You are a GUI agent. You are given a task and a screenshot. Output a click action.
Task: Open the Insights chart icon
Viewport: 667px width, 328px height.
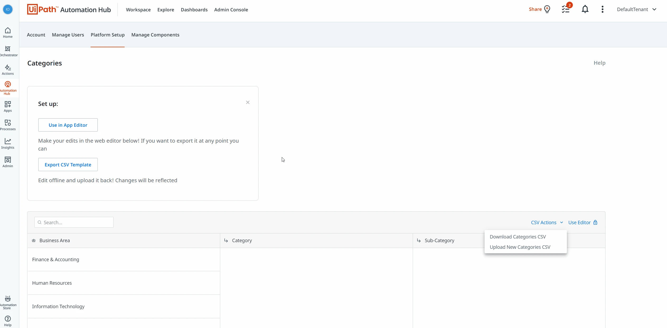pos(8,144)
